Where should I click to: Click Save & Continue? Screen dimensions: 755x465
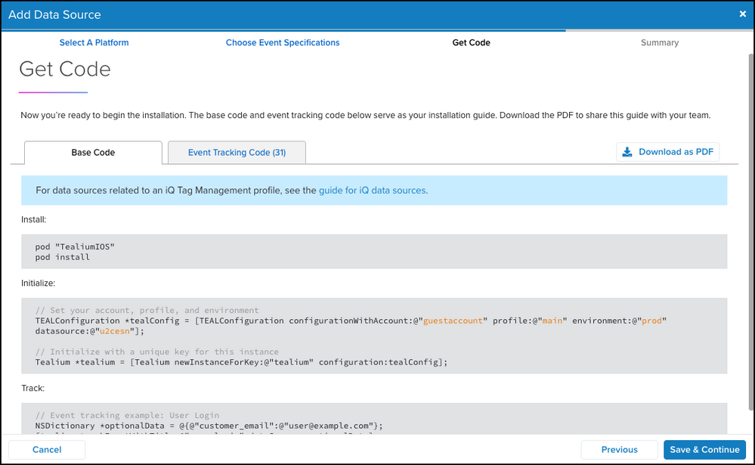tap(704, 449)
